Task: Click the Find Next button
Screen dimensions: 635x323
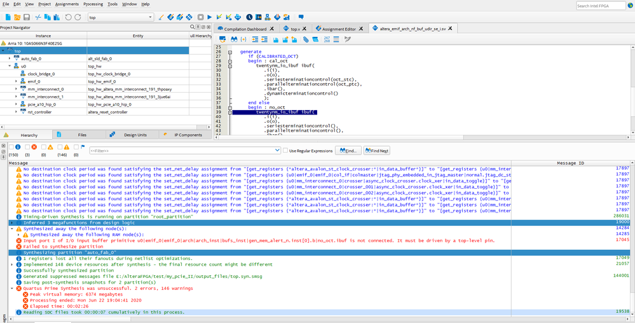Action: pyautogui.click(x=376, y=151)
